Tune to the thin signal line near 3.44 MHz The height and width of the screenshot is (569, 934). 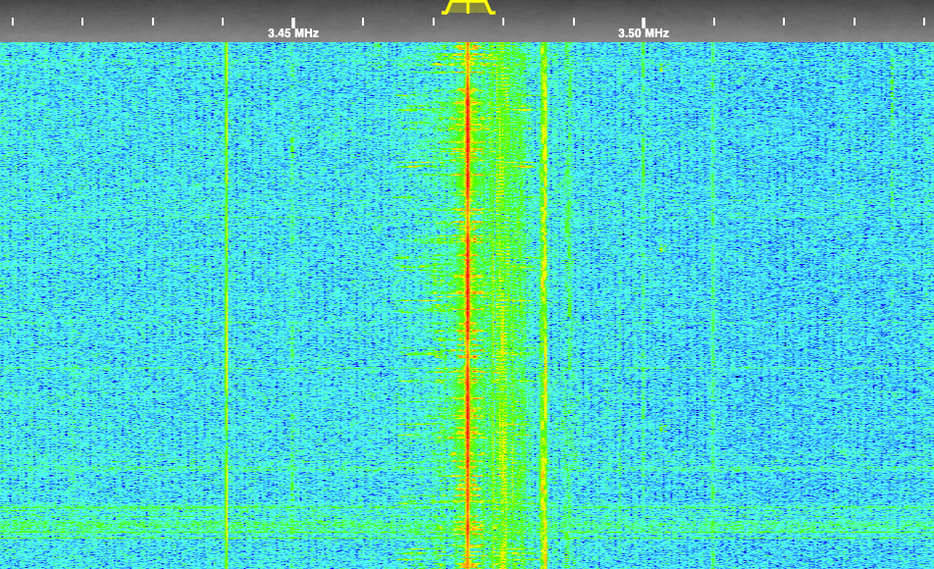(x=227, y=294)
